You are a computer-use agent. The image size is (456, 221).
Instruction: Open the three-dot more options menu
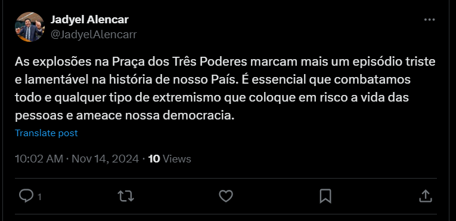429,20
